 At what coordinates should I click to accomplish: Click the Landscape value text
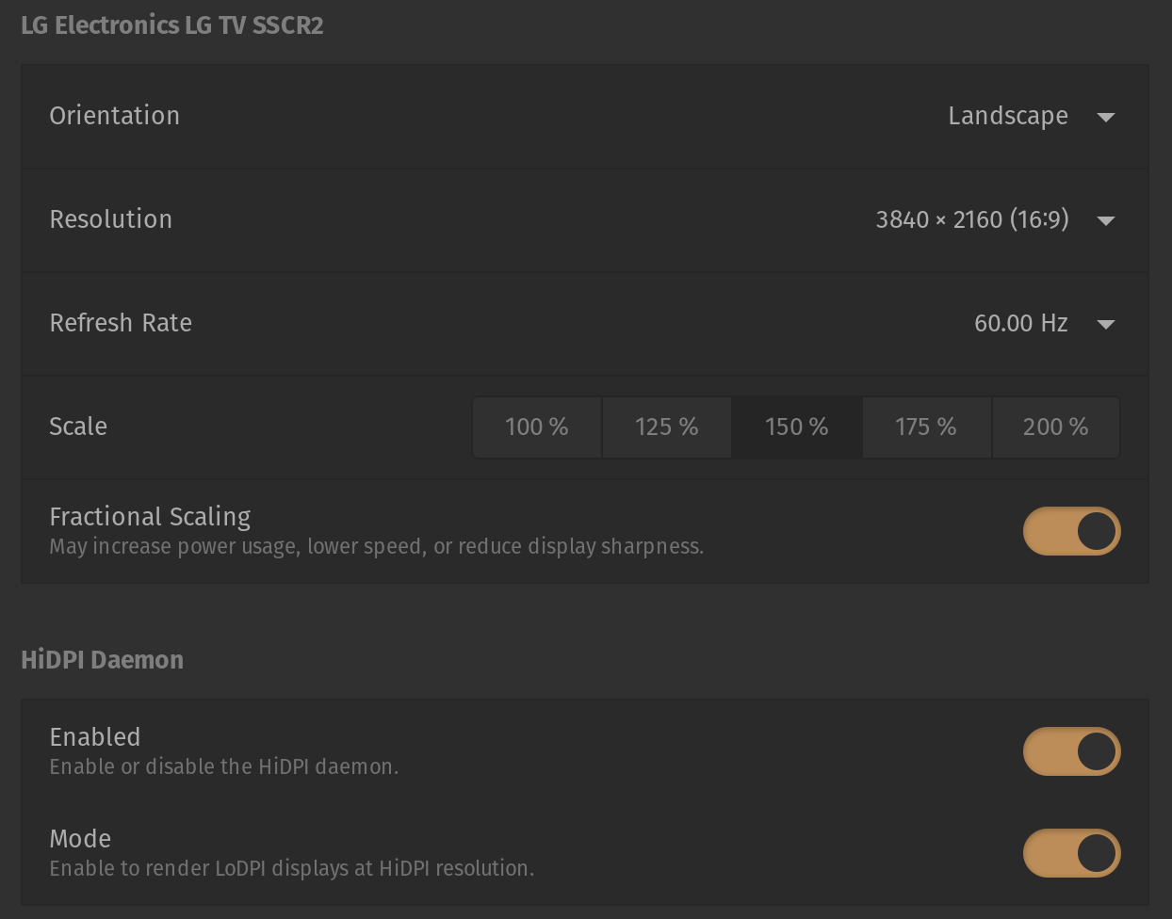[1008, 116]
